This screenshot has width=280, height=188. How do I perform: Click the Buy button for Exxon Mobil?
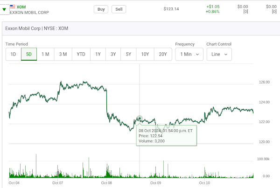(x=101, y=9)
